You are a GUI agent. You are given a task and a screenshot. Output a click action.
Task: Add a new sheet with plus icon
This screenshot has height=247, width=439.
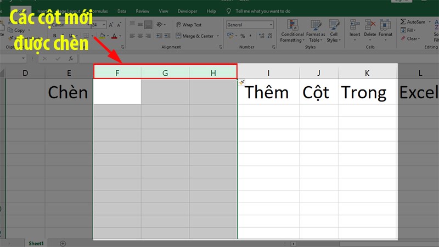(x=63, y=244)
